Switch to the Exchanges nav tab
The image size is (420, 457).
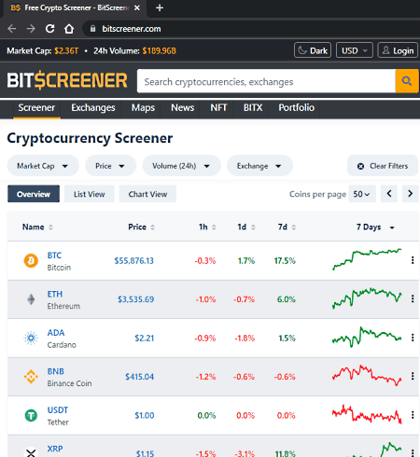pos(93,107)
